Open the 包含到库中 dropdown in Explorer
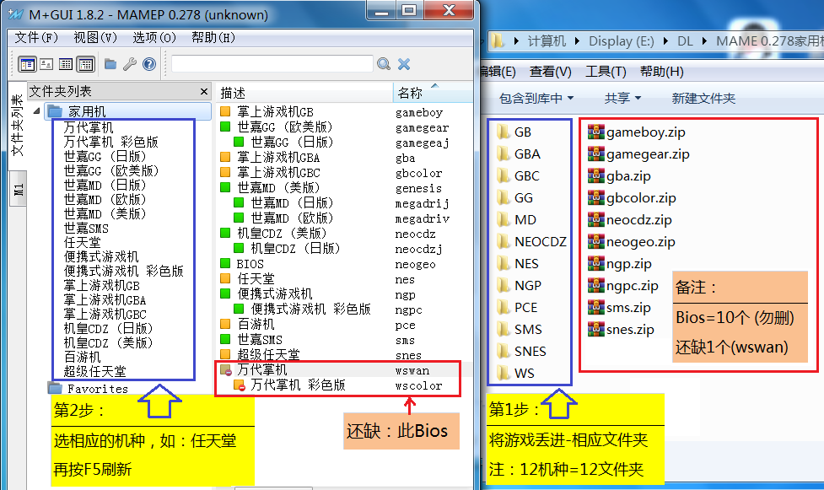 536,99
